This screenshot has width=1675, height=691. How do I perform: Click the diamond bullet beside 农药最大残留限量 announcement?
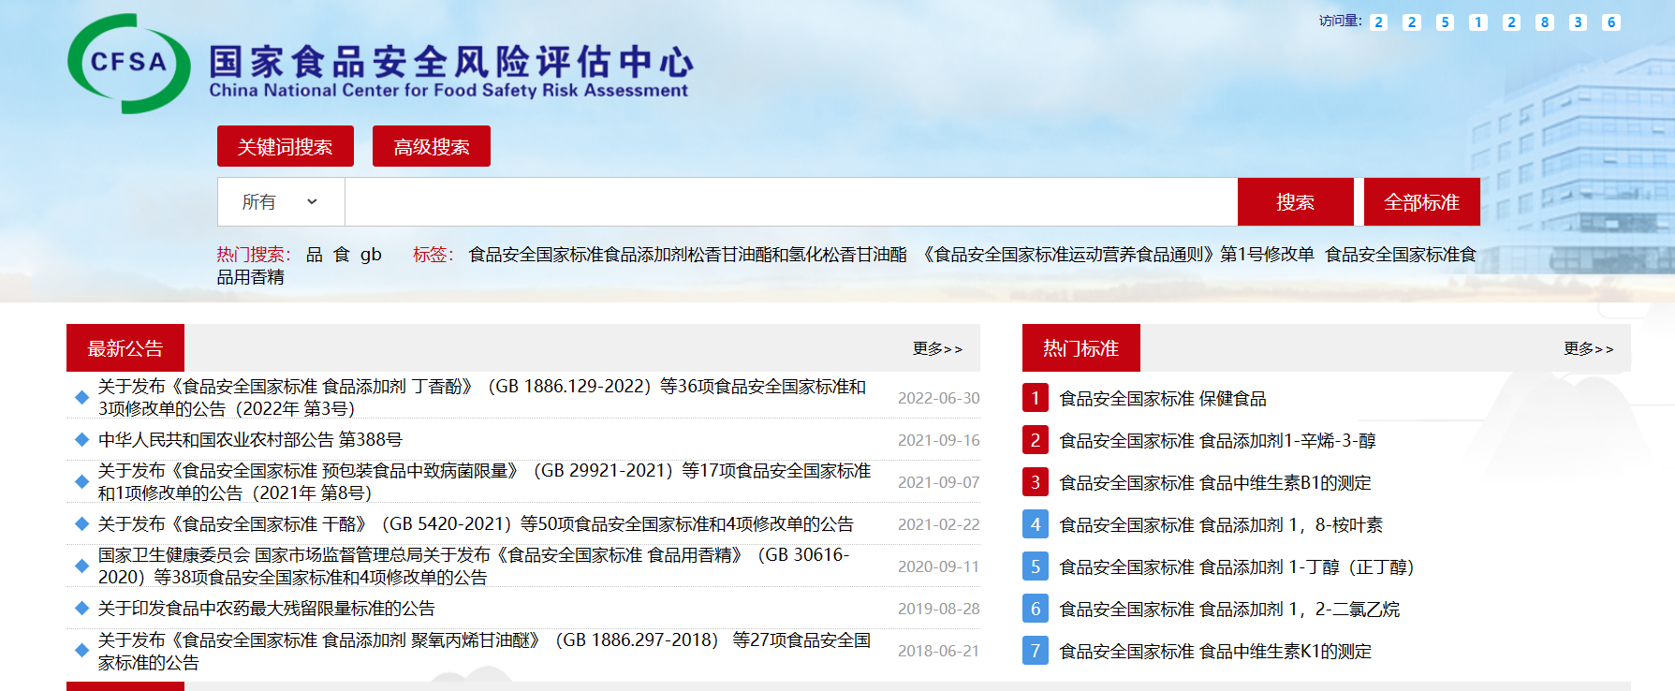pos(82,609)
